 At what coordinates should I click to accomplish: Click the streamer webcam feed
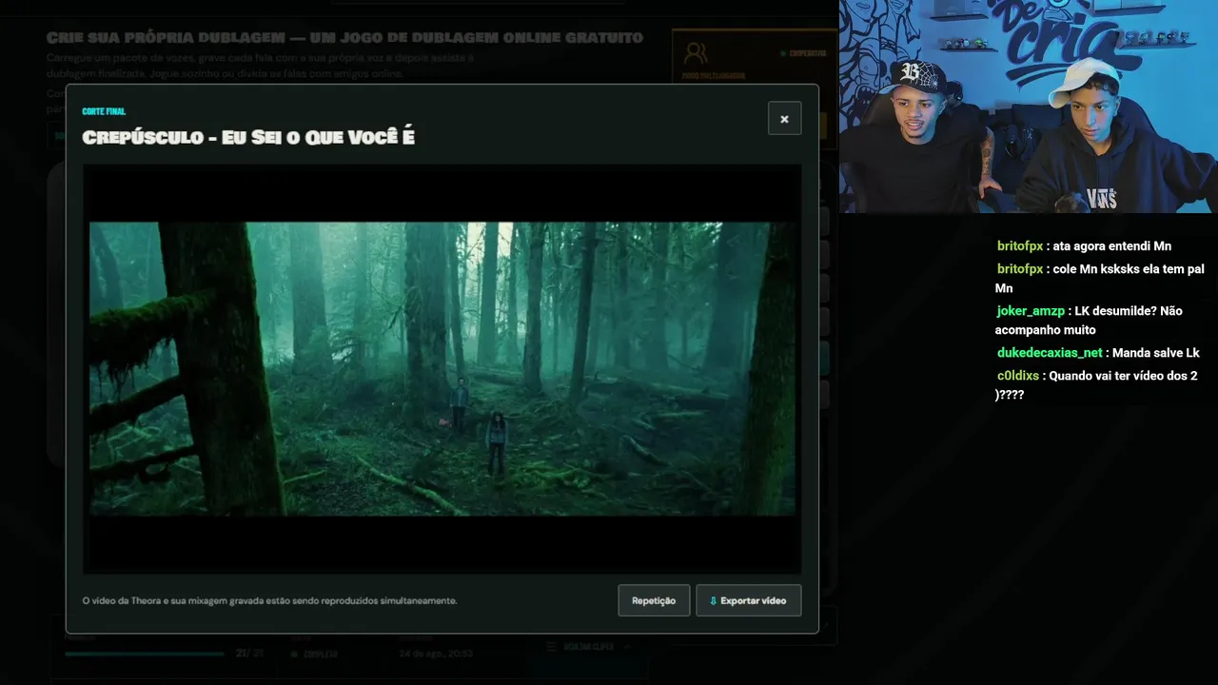pyautogui.click(x=1028, y=107)
